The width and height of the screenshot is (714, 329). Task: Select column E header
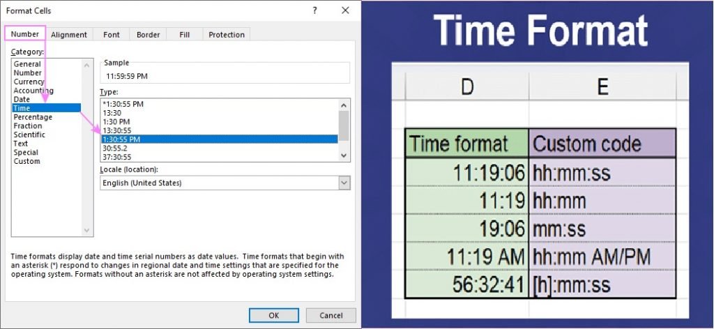(x=602, y=85)
